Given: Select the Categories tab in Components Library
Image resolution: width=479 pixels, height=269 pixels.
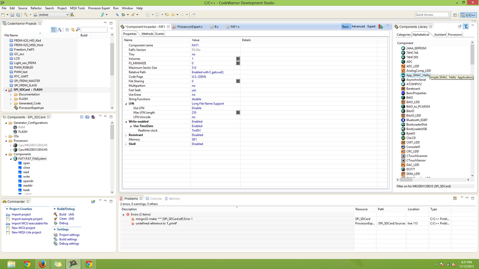Looking at the screenshot, I should pyautogui.click(x=403, y=35).
